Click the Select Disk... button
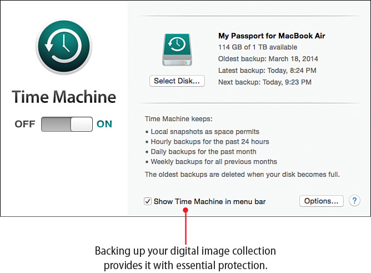 (x=177, y=81)
